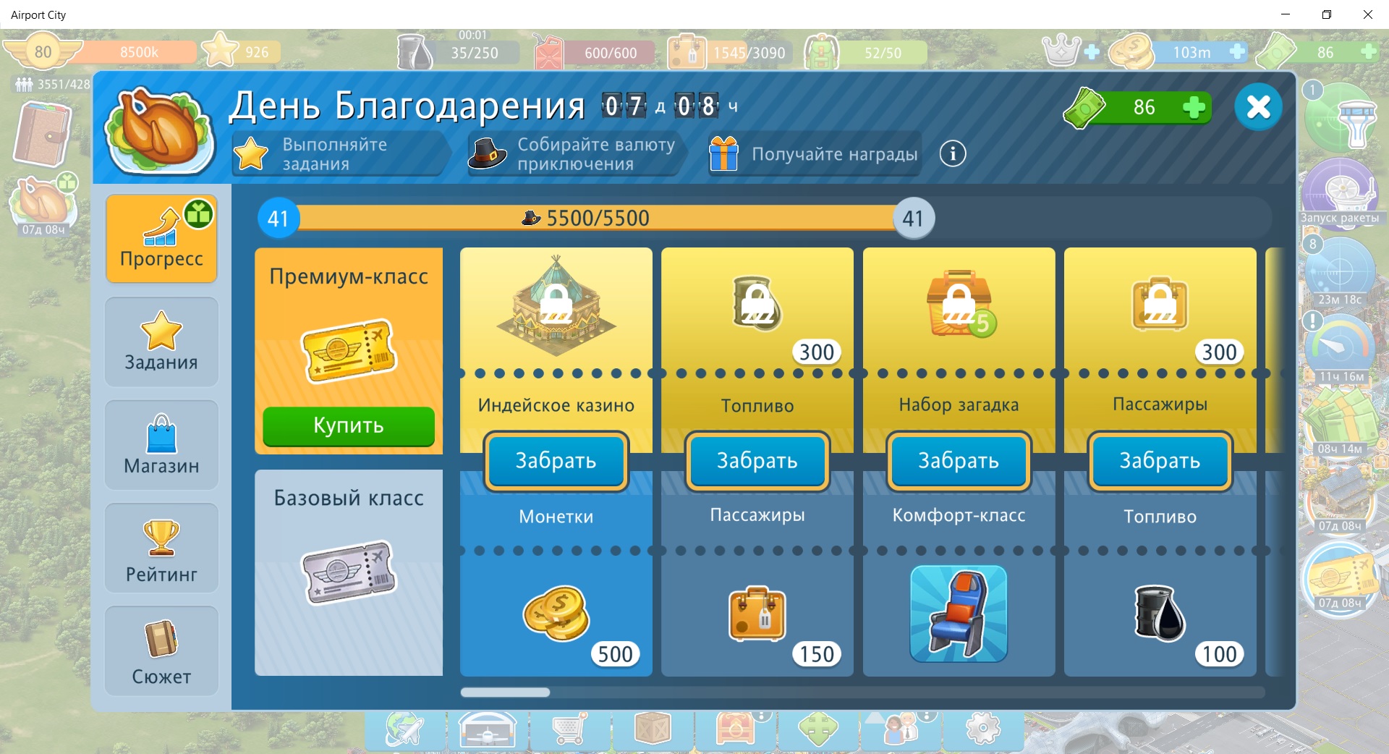Click the golden premium ticket icon

point(349,351)
